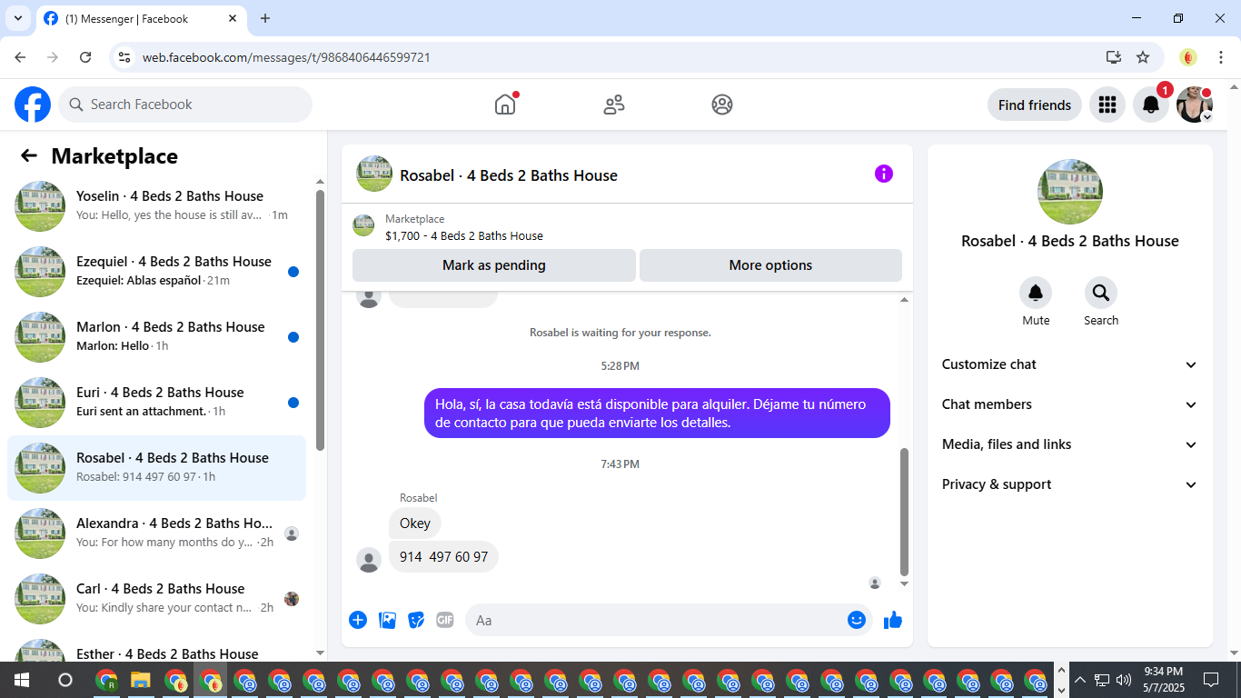
Task: Open Euri's conversation with attachment
Action: tap(156, 403)
